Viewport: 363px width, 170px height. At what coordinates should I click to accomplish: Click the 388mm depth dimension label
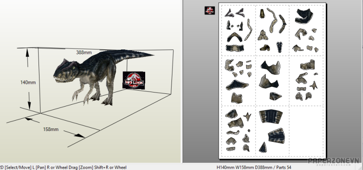click(84, 53)
